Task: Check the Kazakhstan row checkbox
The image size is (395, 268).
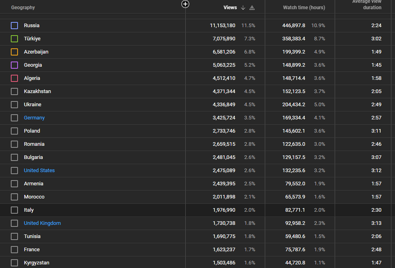Action: [14, 91]
